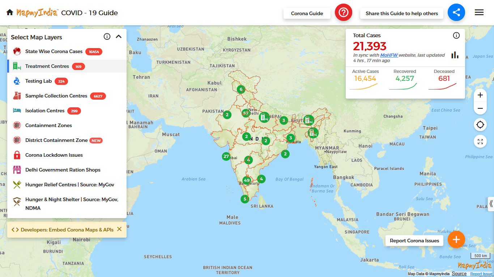Click the Active Cases trend sparkline

click(364, 87)
